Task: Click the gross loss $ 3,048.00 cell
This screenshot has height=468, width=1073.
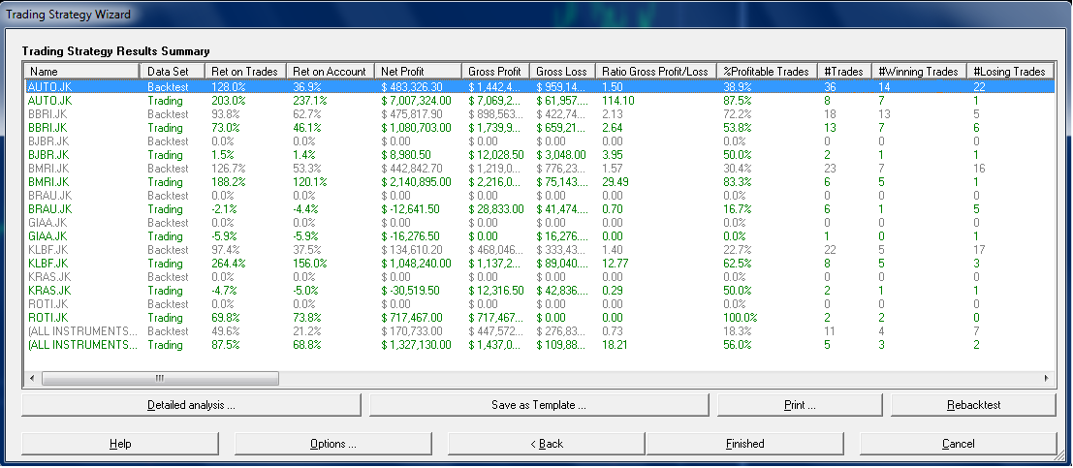Action: (x=560, y=155)
